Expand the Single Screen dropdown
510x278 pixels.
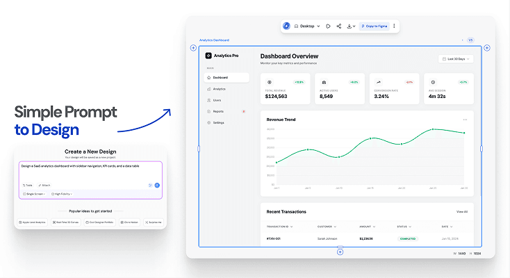[34, 194]
